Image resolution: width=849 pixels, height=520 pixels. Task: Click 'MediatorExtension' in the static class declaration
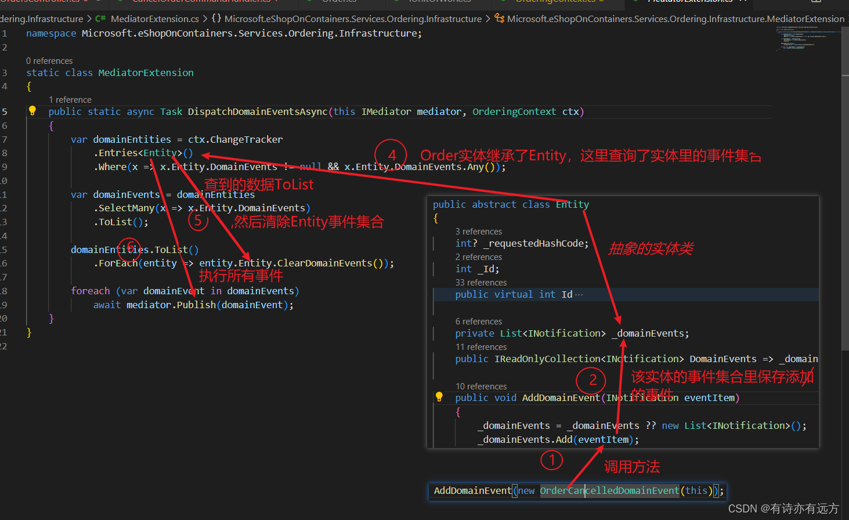(x=146, y=73)
